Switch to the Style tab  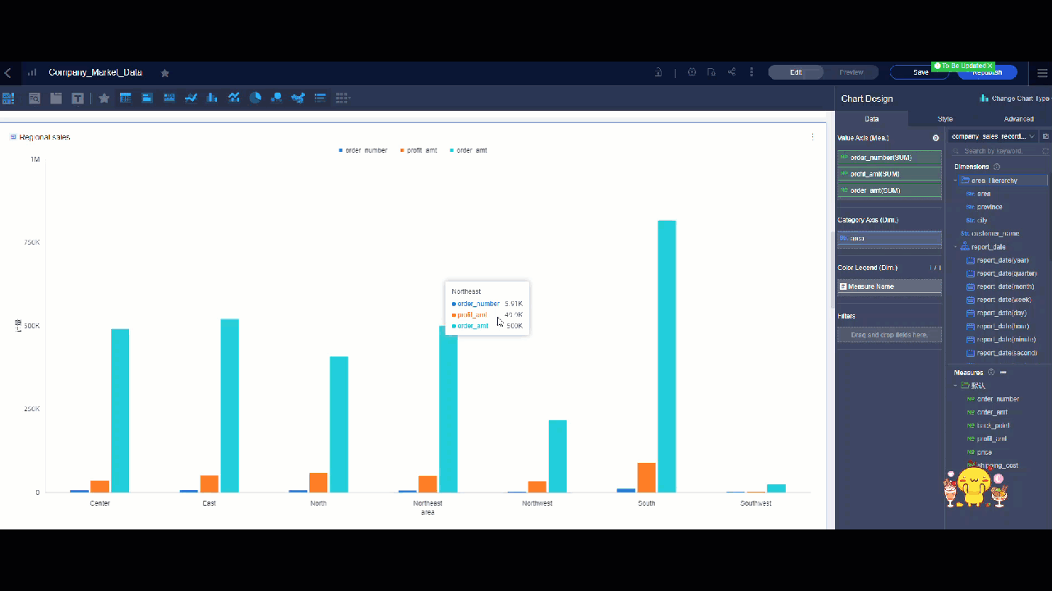pos(945,119)
